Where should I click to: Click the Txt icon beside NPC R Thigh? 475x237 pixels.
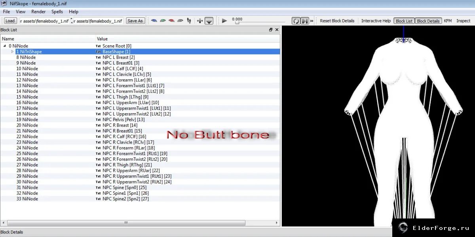point(98,165)
